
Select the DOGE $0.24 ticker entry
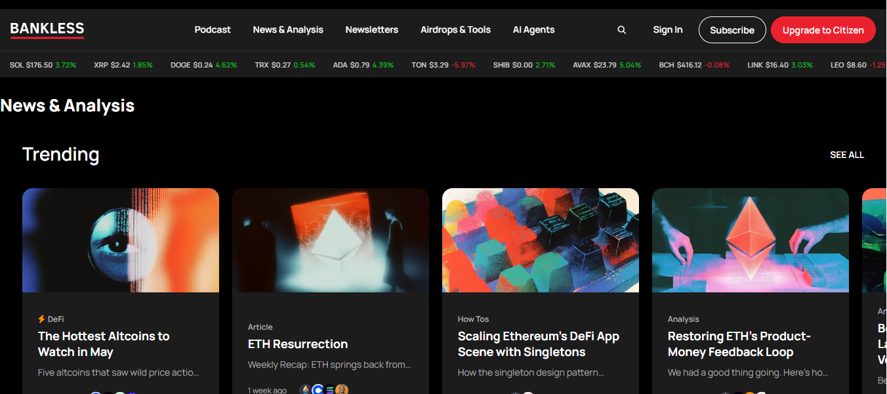point(203,65)
